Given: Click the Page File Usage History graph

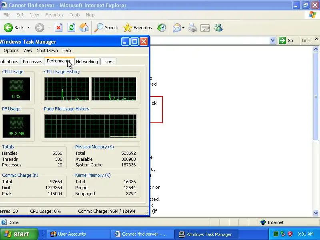Looking at the screenshot, I should pyautogui.click(x=90, y=126).
